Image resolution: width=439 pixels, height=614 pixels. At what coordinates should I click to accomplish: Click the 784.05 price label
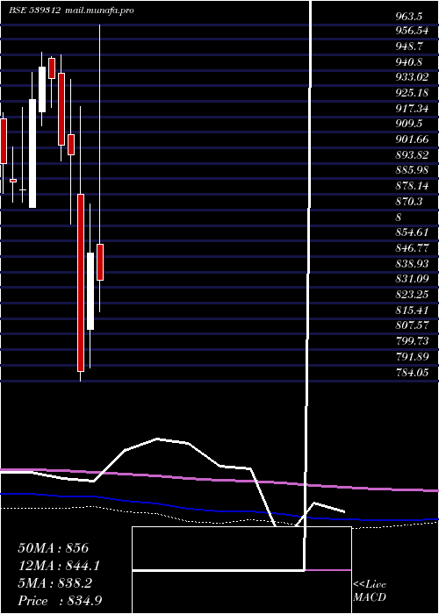pos(412,373)
